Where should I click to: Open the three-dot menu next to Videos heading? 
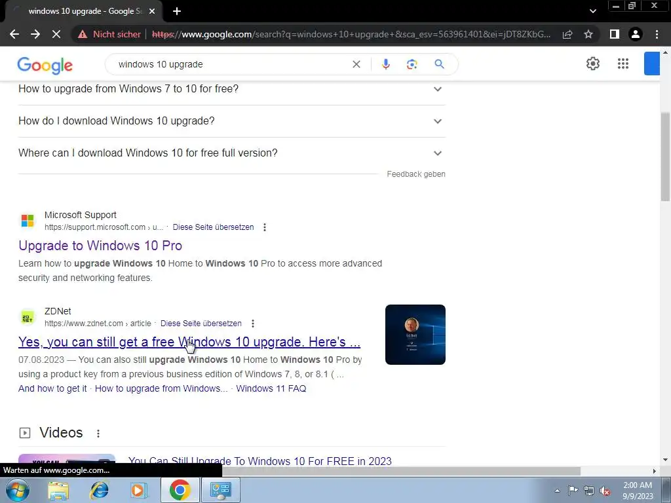98,434
